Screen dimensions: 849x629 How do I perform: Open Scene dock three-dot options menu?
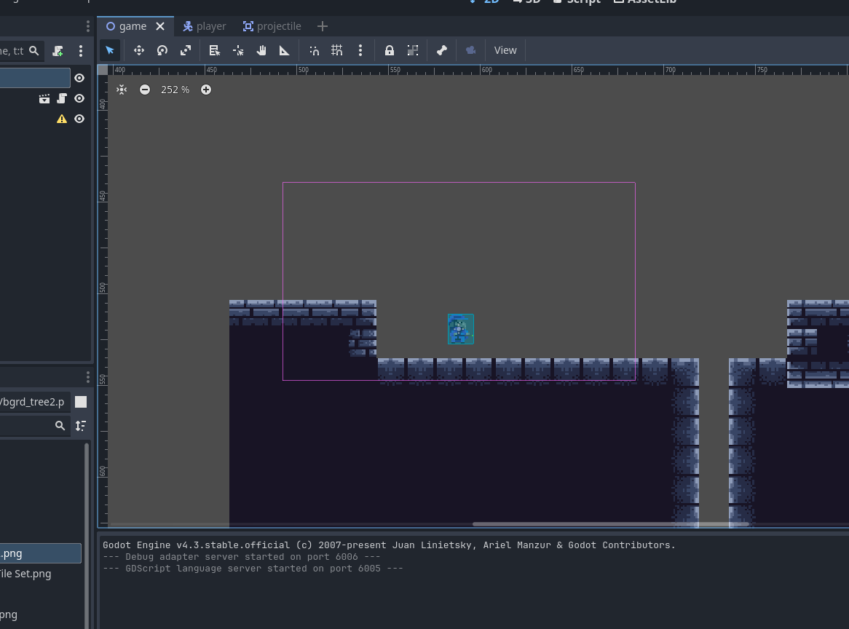[81, 51]
